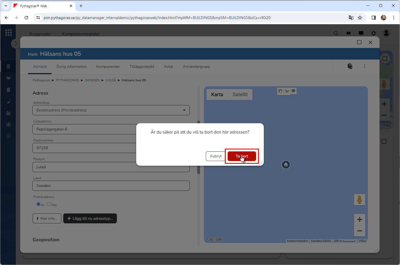Click the form's vertical scrollbar
This screenshot has height=265, width=400.
pyautogui.click(x=198, y=148)
